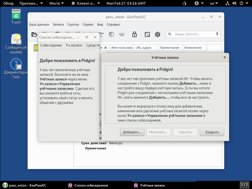Open the Trash desktop icon
This screenshot has height=189, width=252.
point(16,16)
